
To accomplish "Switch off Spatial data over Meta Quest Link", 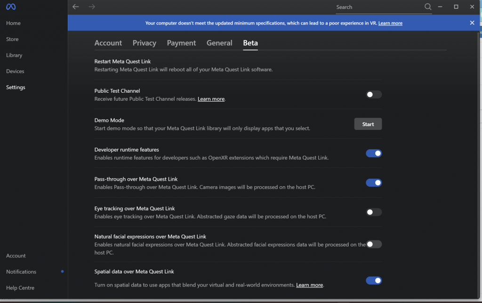I will [373, 280].
